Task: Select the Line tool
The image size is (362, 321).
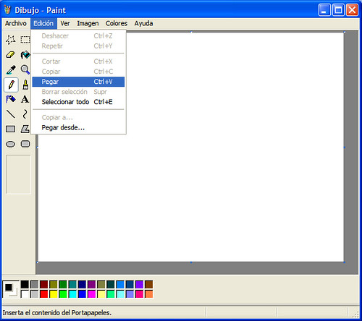Action: click(x=11, y=114)
